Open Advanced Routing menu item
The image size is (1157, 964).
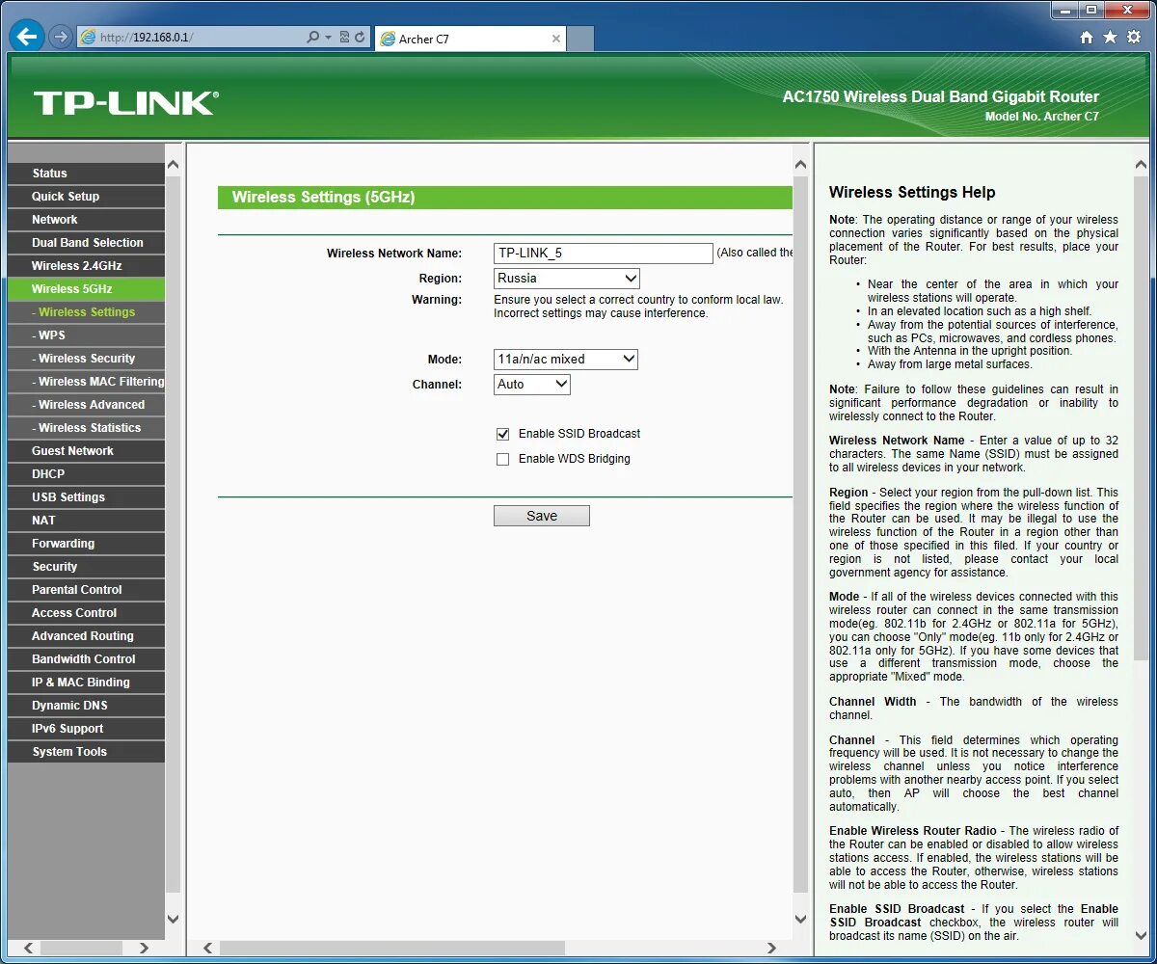[x=86, y=636]
